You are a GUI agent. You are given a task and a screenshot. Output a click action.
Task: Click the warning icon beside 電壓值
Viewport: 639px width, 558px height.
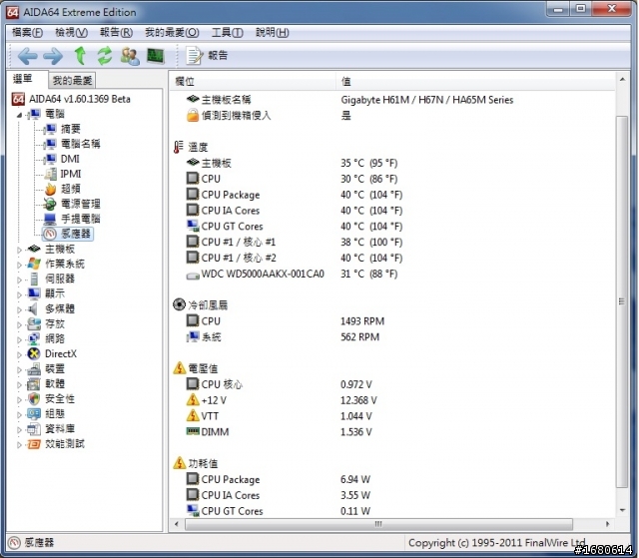[180, 368]
